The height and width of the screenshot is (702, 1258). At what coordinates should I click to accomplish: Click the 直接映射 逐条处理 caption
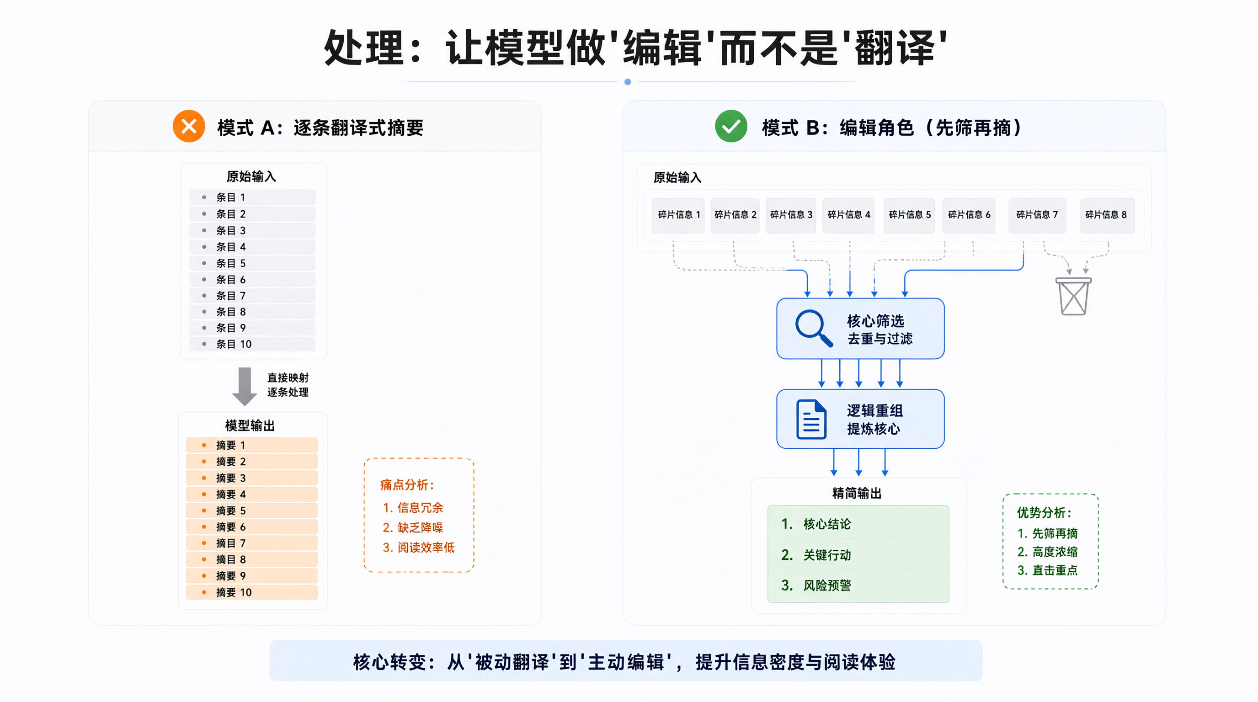click(x=288, y=385)
